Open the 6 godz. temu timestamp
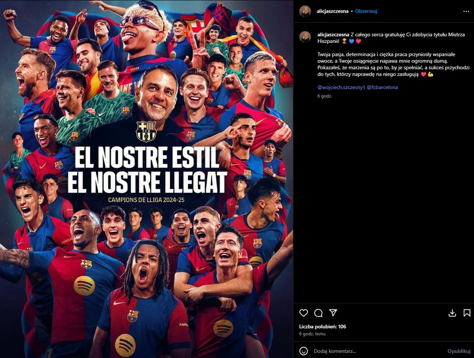This screenshot has width=474, height=358. pos(312,334)
